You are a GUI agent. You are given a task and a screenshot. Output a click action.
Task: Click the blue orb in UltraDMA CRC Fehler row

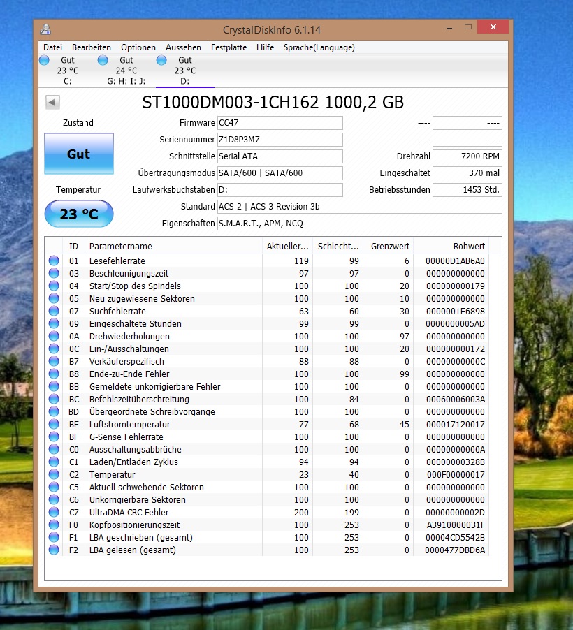pyautogui.click(x=54, y=512)
